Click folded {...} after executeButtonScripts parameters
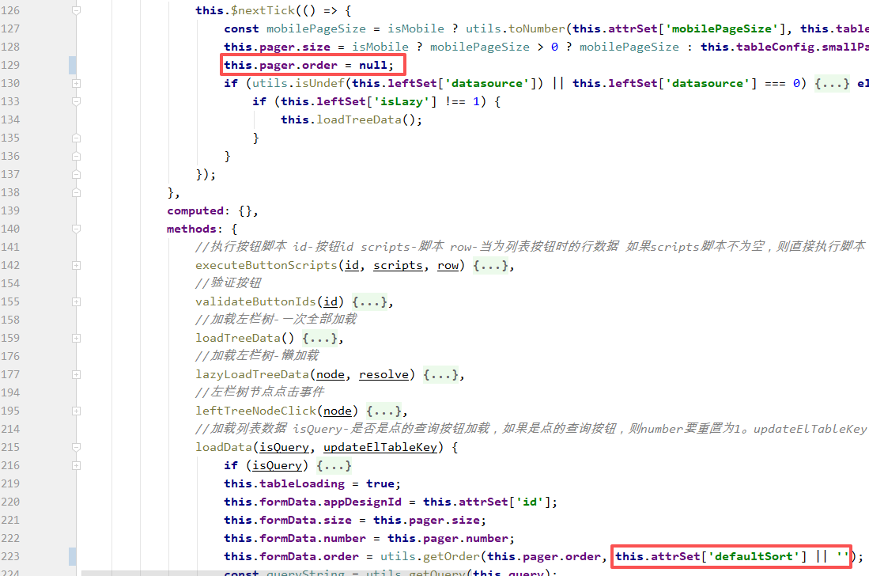This screenshot has height=576, width=869. point(490,266)
